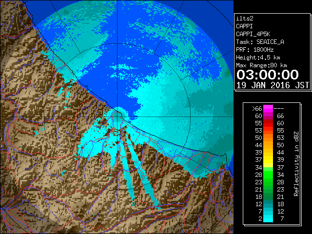Click the dark green 18-21 dBZ swatch

[x=268, y=196]
